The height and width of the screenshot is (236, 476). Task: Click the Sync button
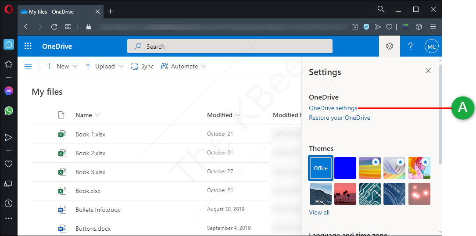142,66
